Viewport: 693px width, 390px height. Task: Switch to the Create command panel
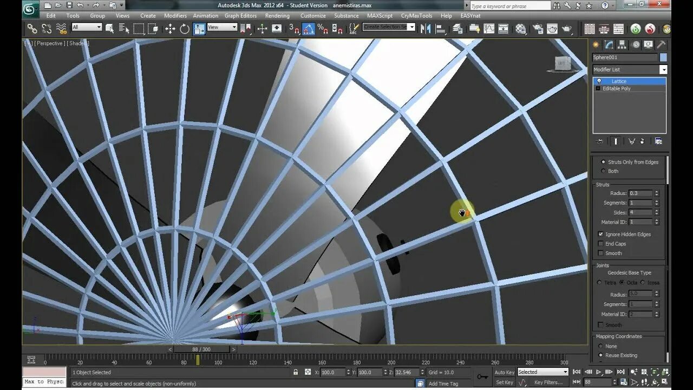coord(596,45)
